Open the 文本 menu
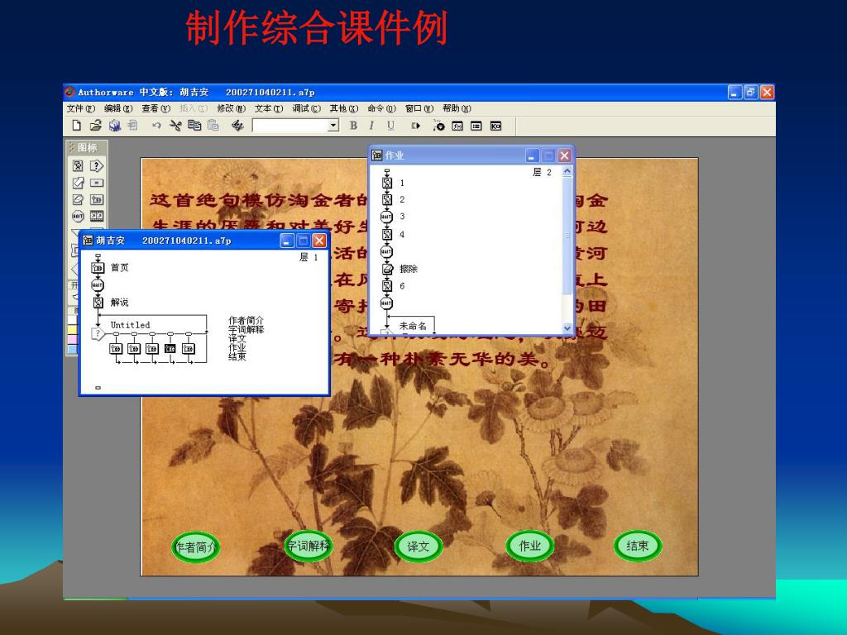Screen dimensions: 847x635 coord(269,108)
